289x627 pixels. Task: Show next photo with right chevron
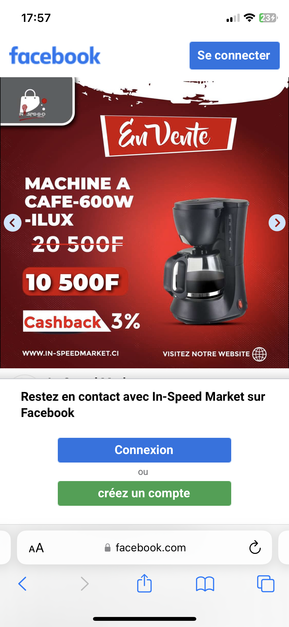277,223
